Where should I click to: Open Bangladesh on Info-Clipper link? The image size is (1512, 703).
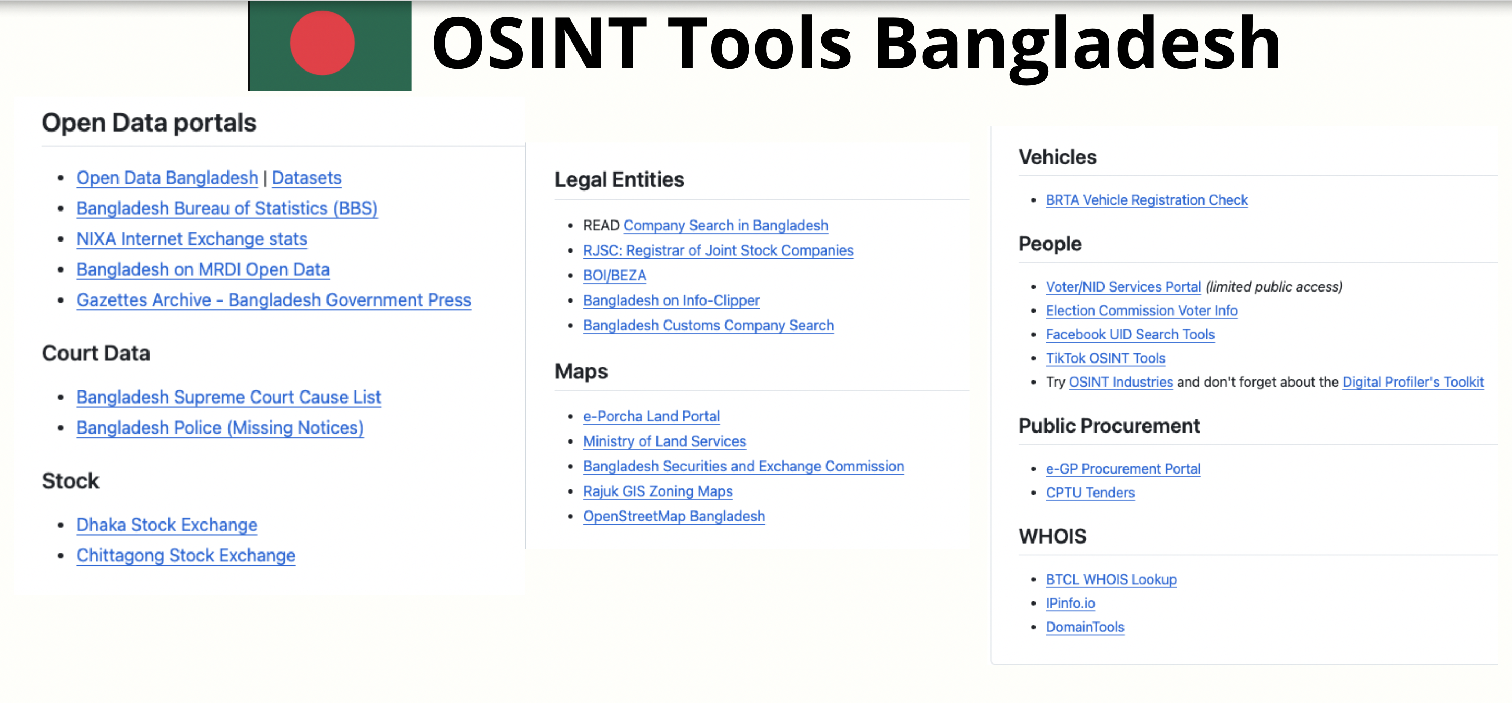pyautogui.click(x=671, y=300)
